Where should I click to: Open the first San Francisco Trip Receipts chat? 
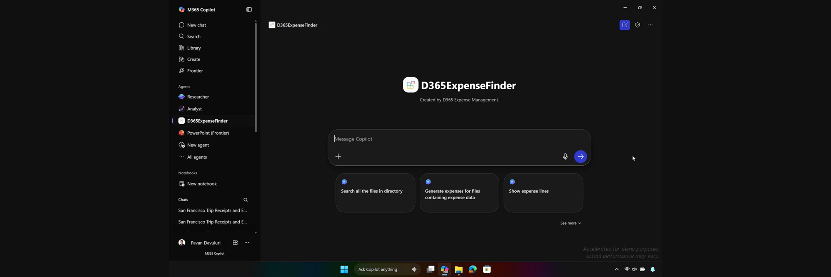pyautogui.click(x=213, y=210)
